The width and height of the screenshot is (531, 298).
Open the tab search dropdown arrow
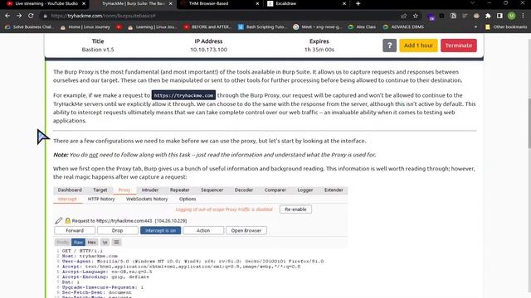click(472, 3)
